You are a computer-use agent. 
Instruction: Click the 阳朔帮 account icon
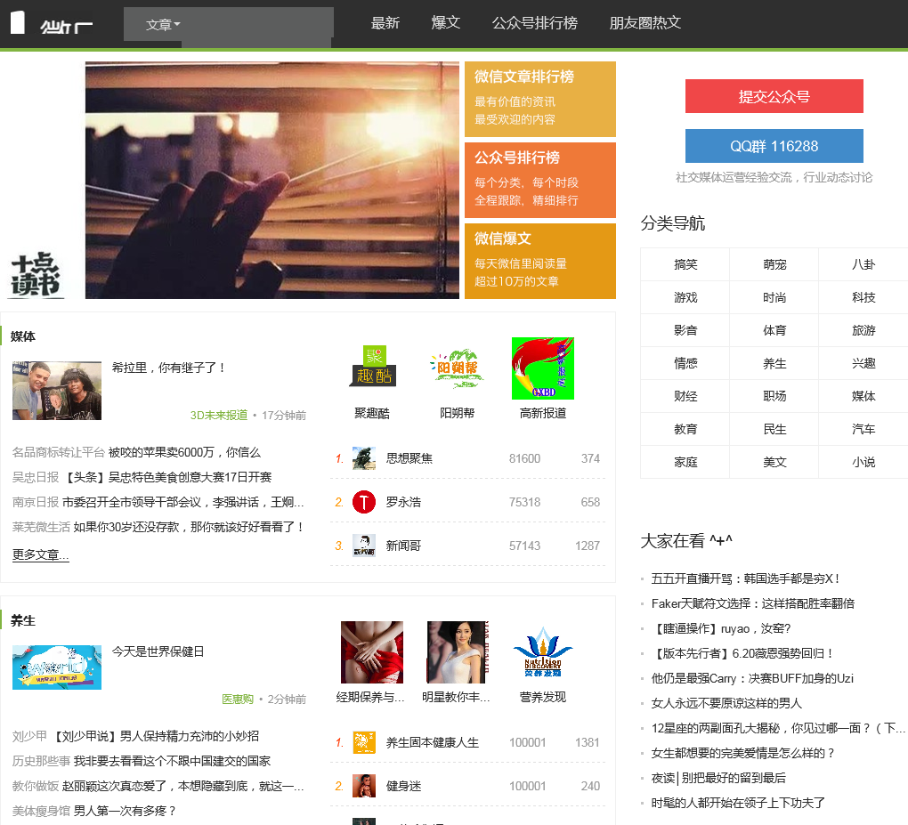point(457,368)
